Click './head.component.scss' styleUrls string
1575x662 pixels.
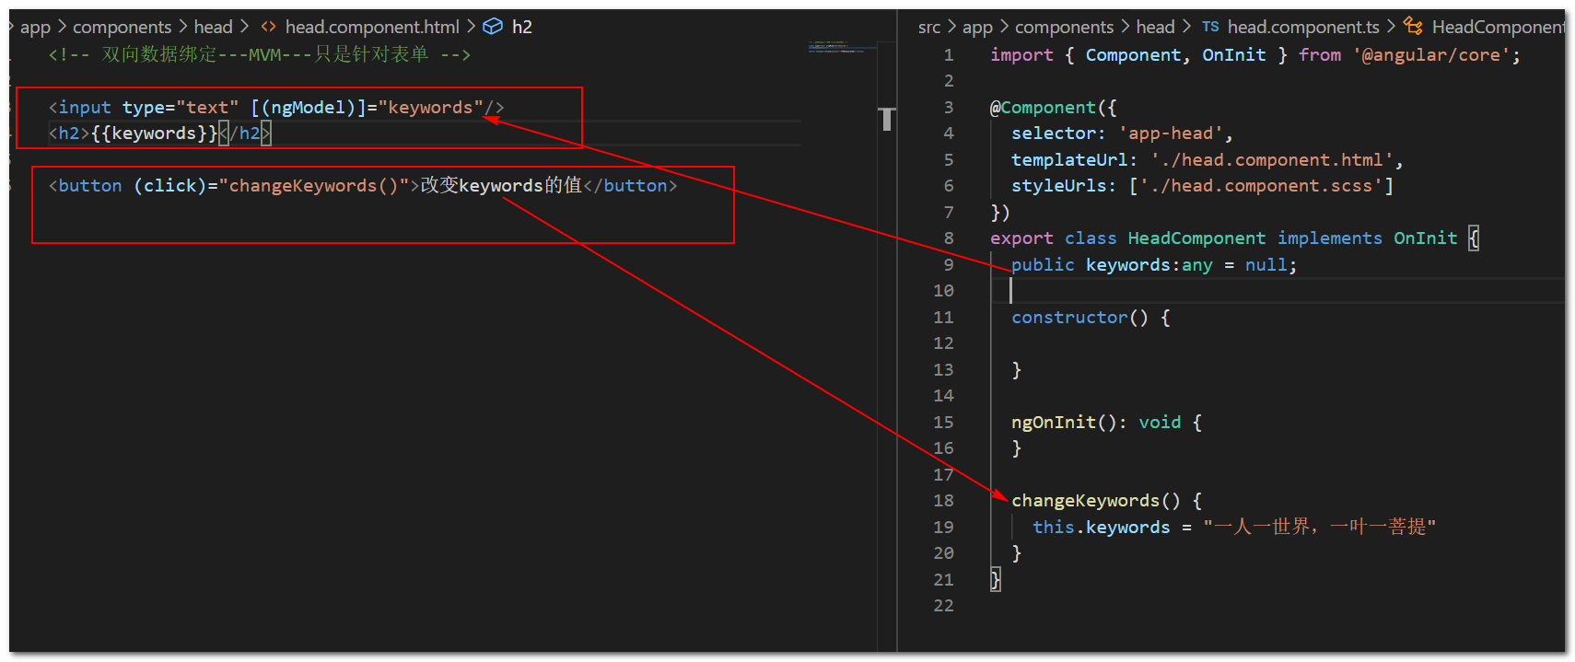[x=1261, y=186]
